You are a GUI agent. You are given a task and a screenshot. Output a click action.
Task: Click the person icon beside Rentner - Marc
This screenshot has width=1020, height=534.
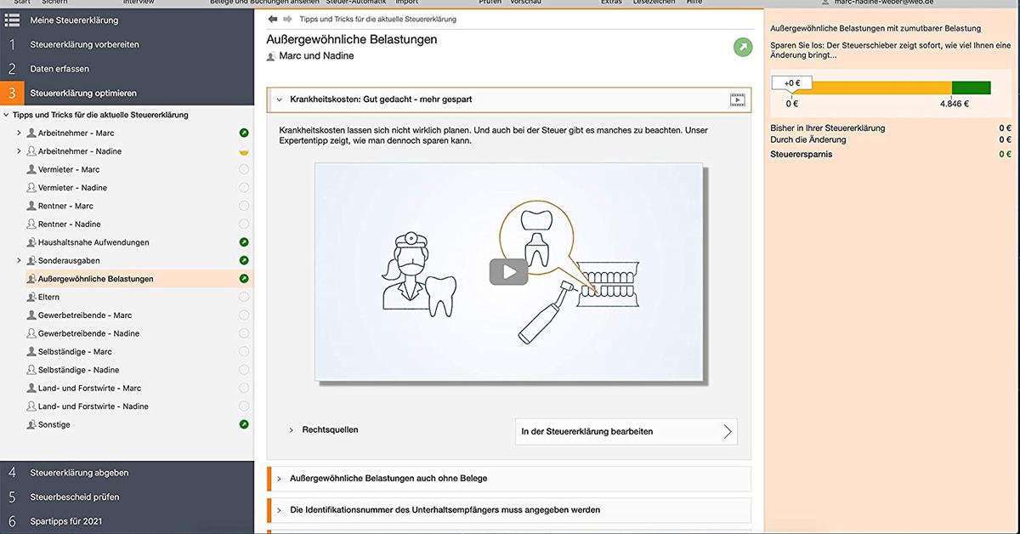tap(31, 206)
